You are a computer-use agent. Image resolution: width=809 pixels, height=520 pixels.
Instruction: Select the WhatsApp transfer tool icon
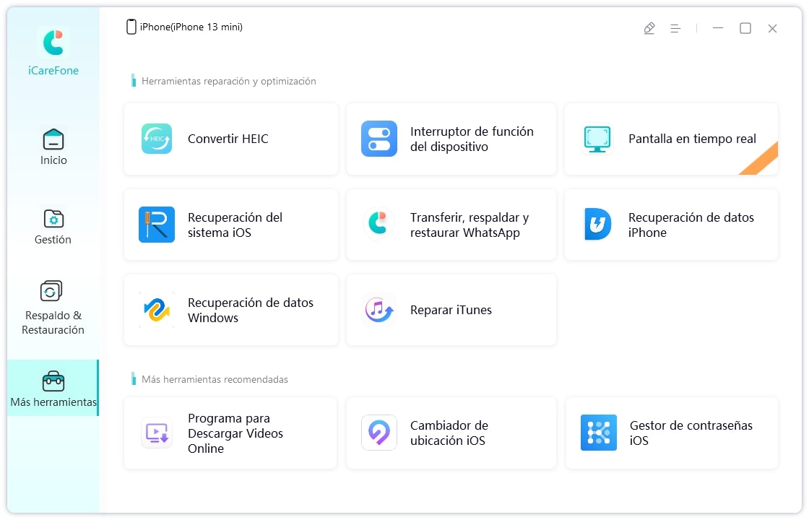[x=379, y=225]
